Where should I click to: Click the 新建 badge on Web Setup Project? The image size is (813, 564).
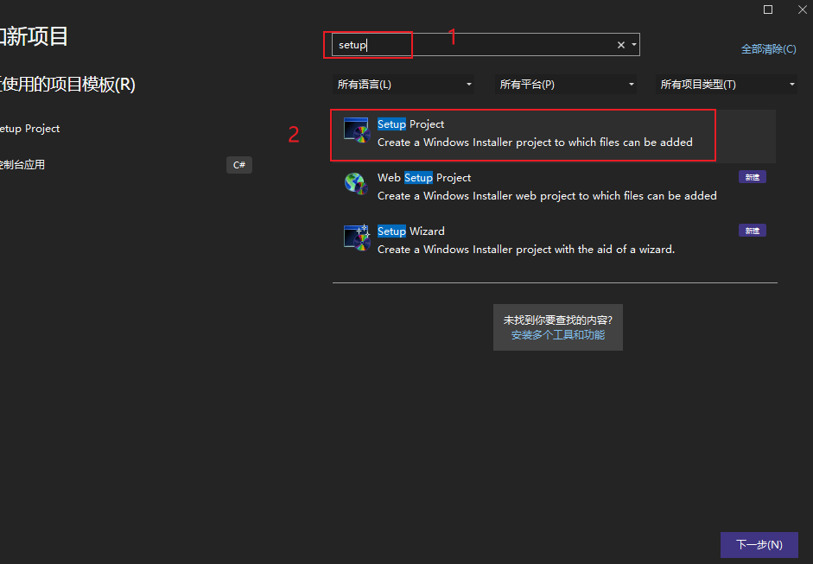tap(752, 177)
